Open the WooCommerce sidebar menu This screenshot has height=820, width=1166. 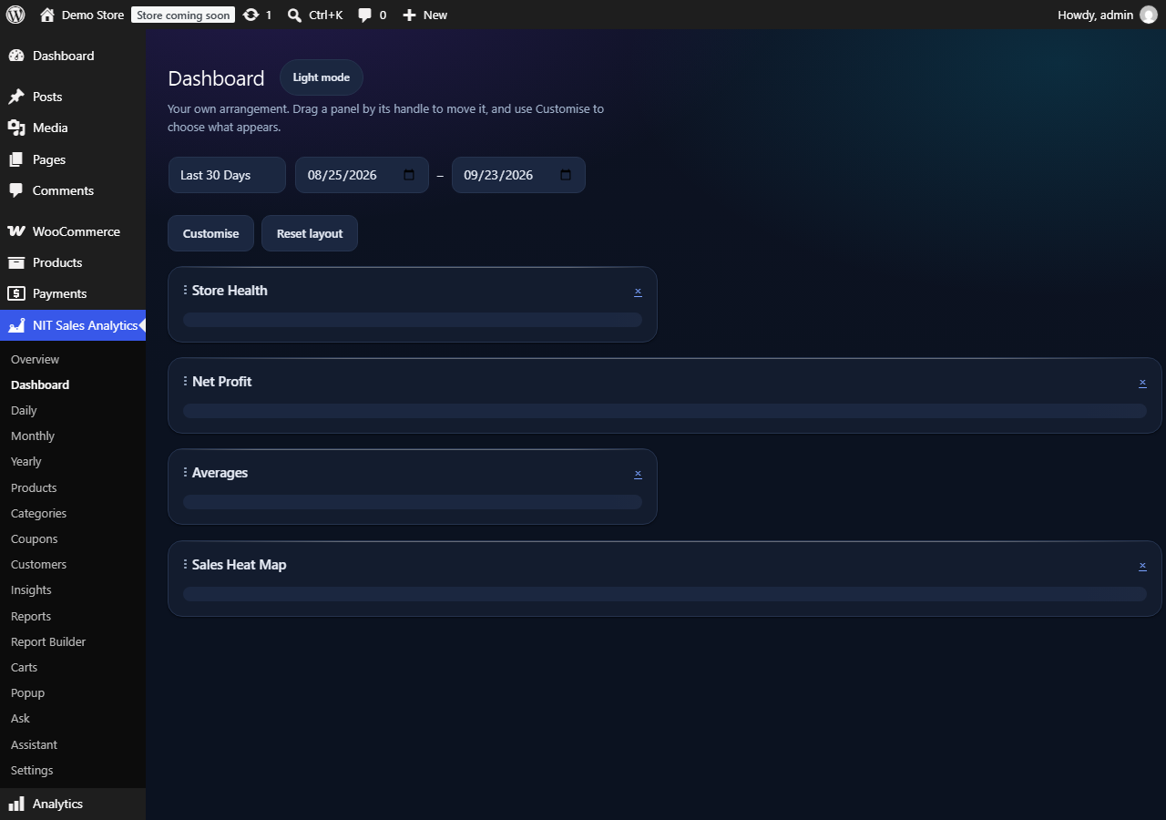pos(73,231)
